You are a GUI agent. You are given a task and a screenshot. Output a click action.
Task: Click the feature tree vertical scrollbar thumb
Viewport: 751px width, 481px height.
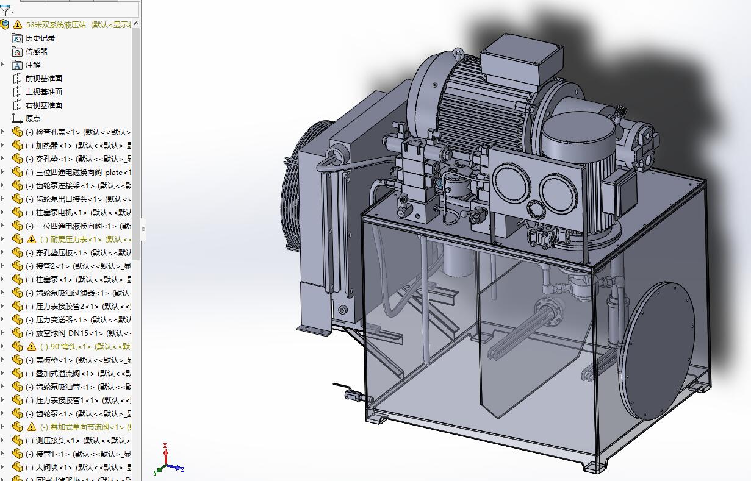tap(137, 144)
